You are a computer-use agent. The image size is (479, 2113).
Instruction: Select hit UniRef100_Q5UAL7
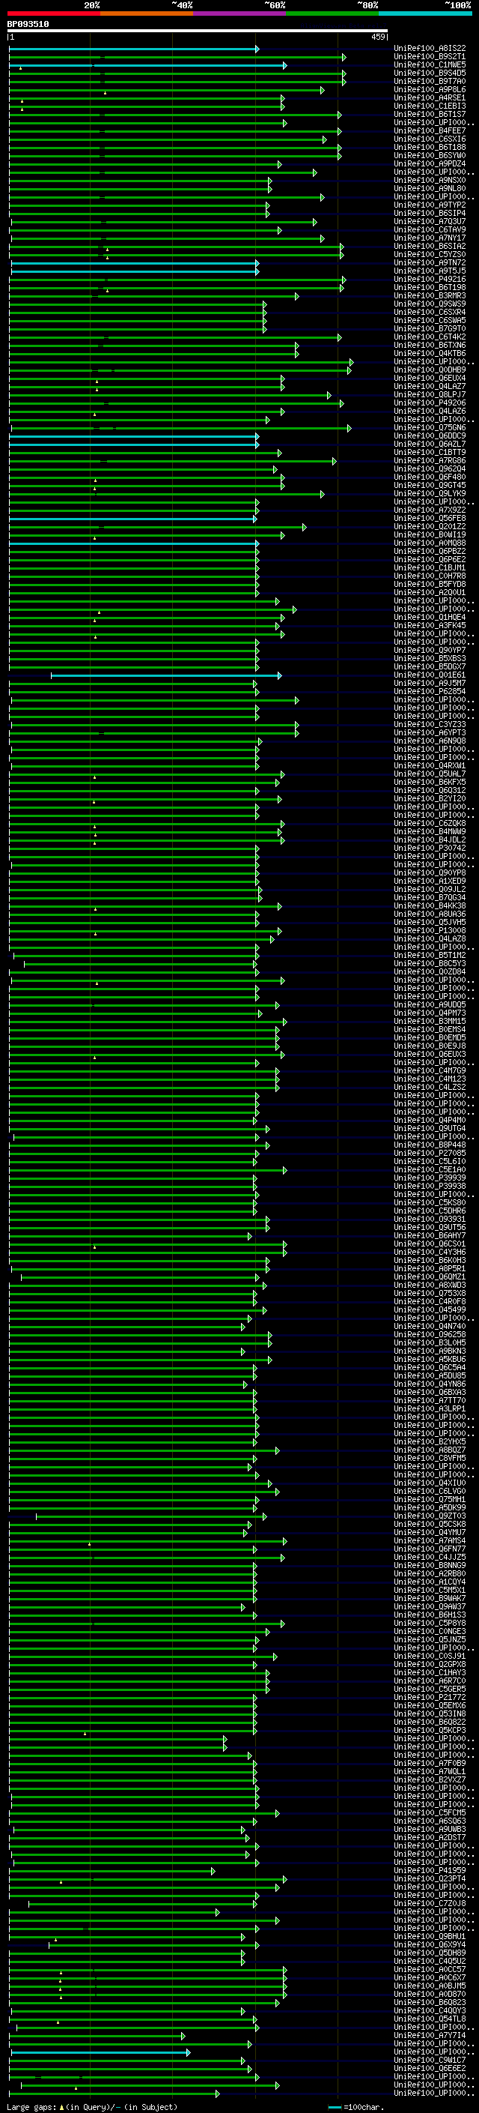coord(430,774)
